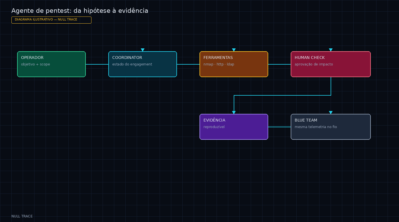The height and width of the screenshot is (222, 399).
Task: Click the connector between EVIDÊNCIA and BLUE TEAM
Action: pyautogui.click(x=279, y=127)
